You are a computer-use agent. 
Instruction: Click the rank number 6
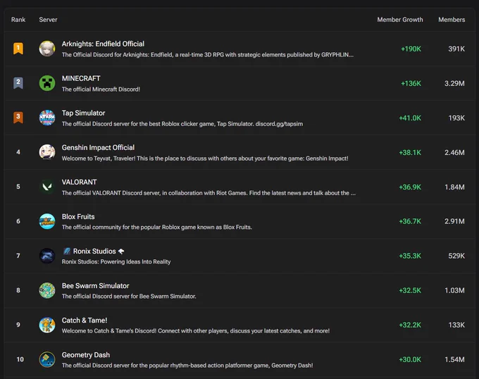(x=18, y=221)
